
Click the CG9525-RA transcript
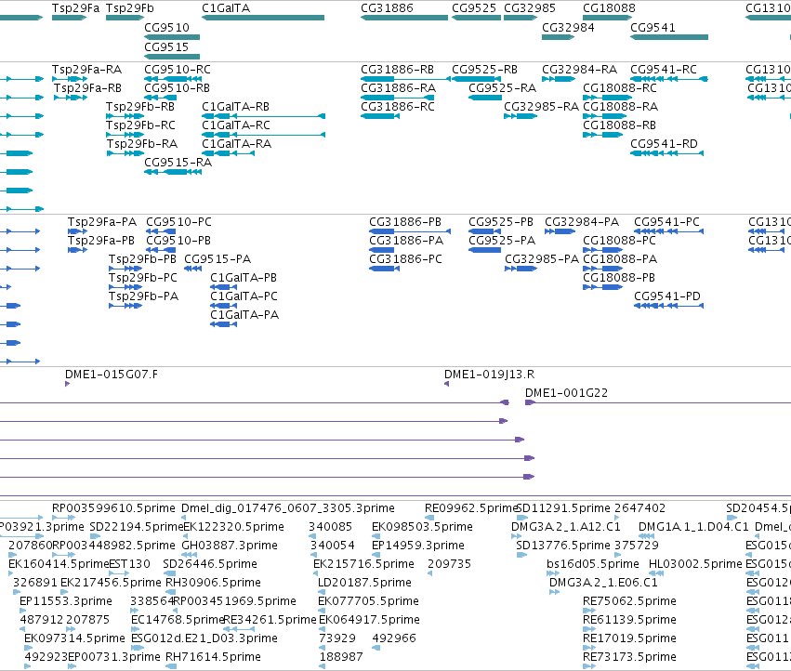[485, 98]
